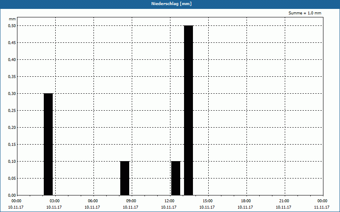This screenshot has height=212, width=340.
Task: Click the 0,50 y-axis value
Action: [12, 26]
